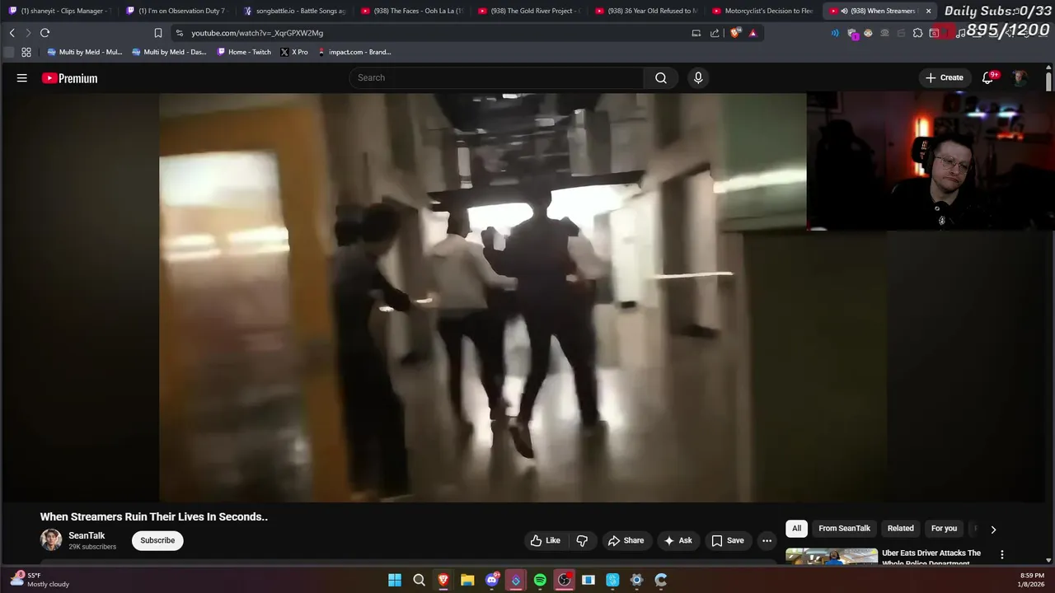Click the share page icon in address bar
1055x593 pixels.
point(715,33)
